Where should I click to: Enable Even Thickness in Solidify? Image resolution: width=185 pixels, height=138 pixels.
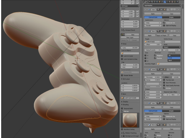164,83
